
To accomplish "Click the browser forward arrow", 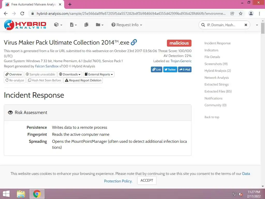I will click(14, 13).
